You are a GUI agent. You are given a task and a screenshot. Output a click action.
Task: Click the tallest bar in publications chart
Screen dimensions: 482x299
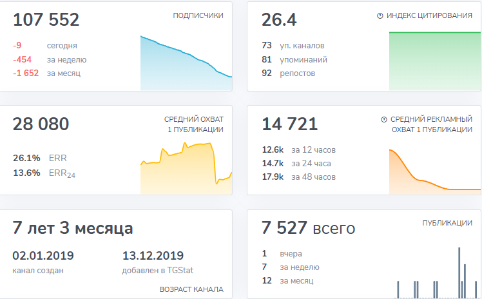pos(459,273)
